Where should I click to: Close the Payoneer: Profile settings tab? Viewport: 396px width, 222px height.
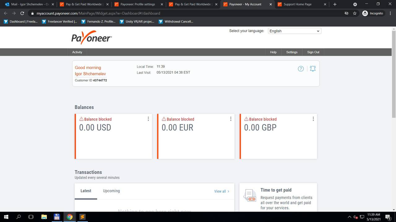pyautogui.click(x=162, y=4)
